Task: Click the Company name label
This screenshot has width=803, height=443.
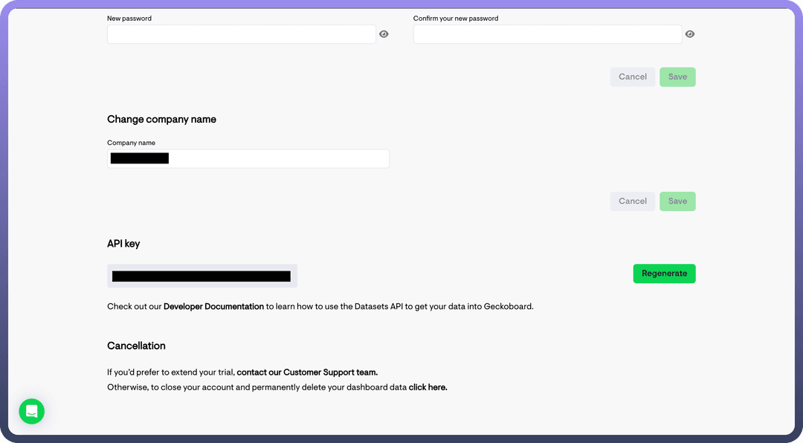Action: (131, 143)
